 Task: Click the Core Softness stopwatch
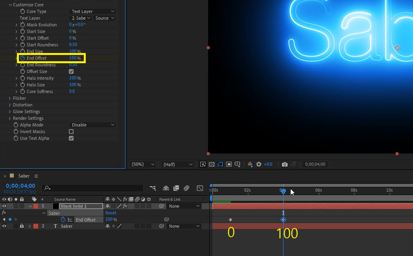23,91
